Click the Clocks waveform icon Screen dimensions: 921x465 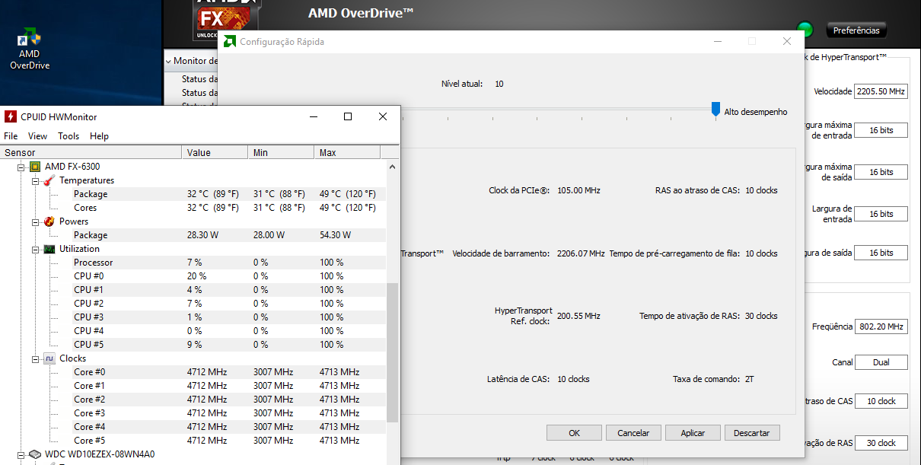pos(49,358)
